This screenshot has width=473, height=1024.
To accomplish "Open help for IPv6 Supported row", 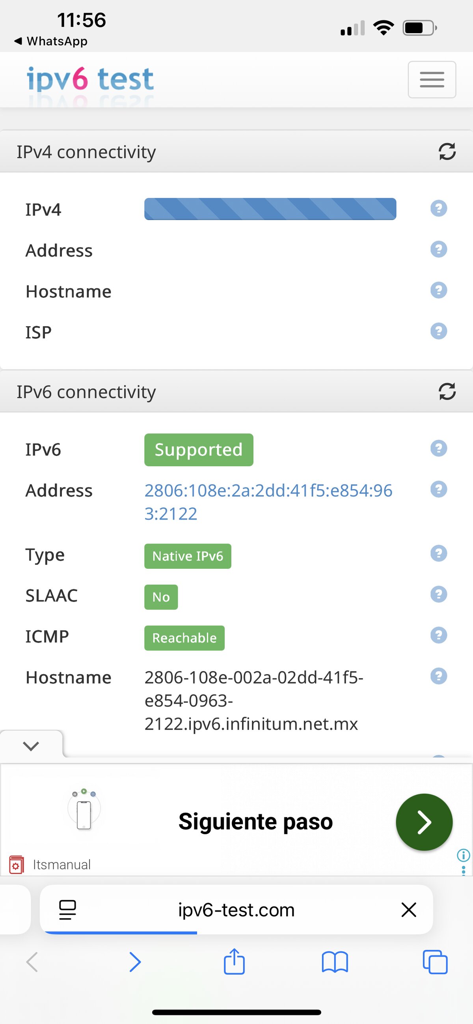I will pos(438,449).
